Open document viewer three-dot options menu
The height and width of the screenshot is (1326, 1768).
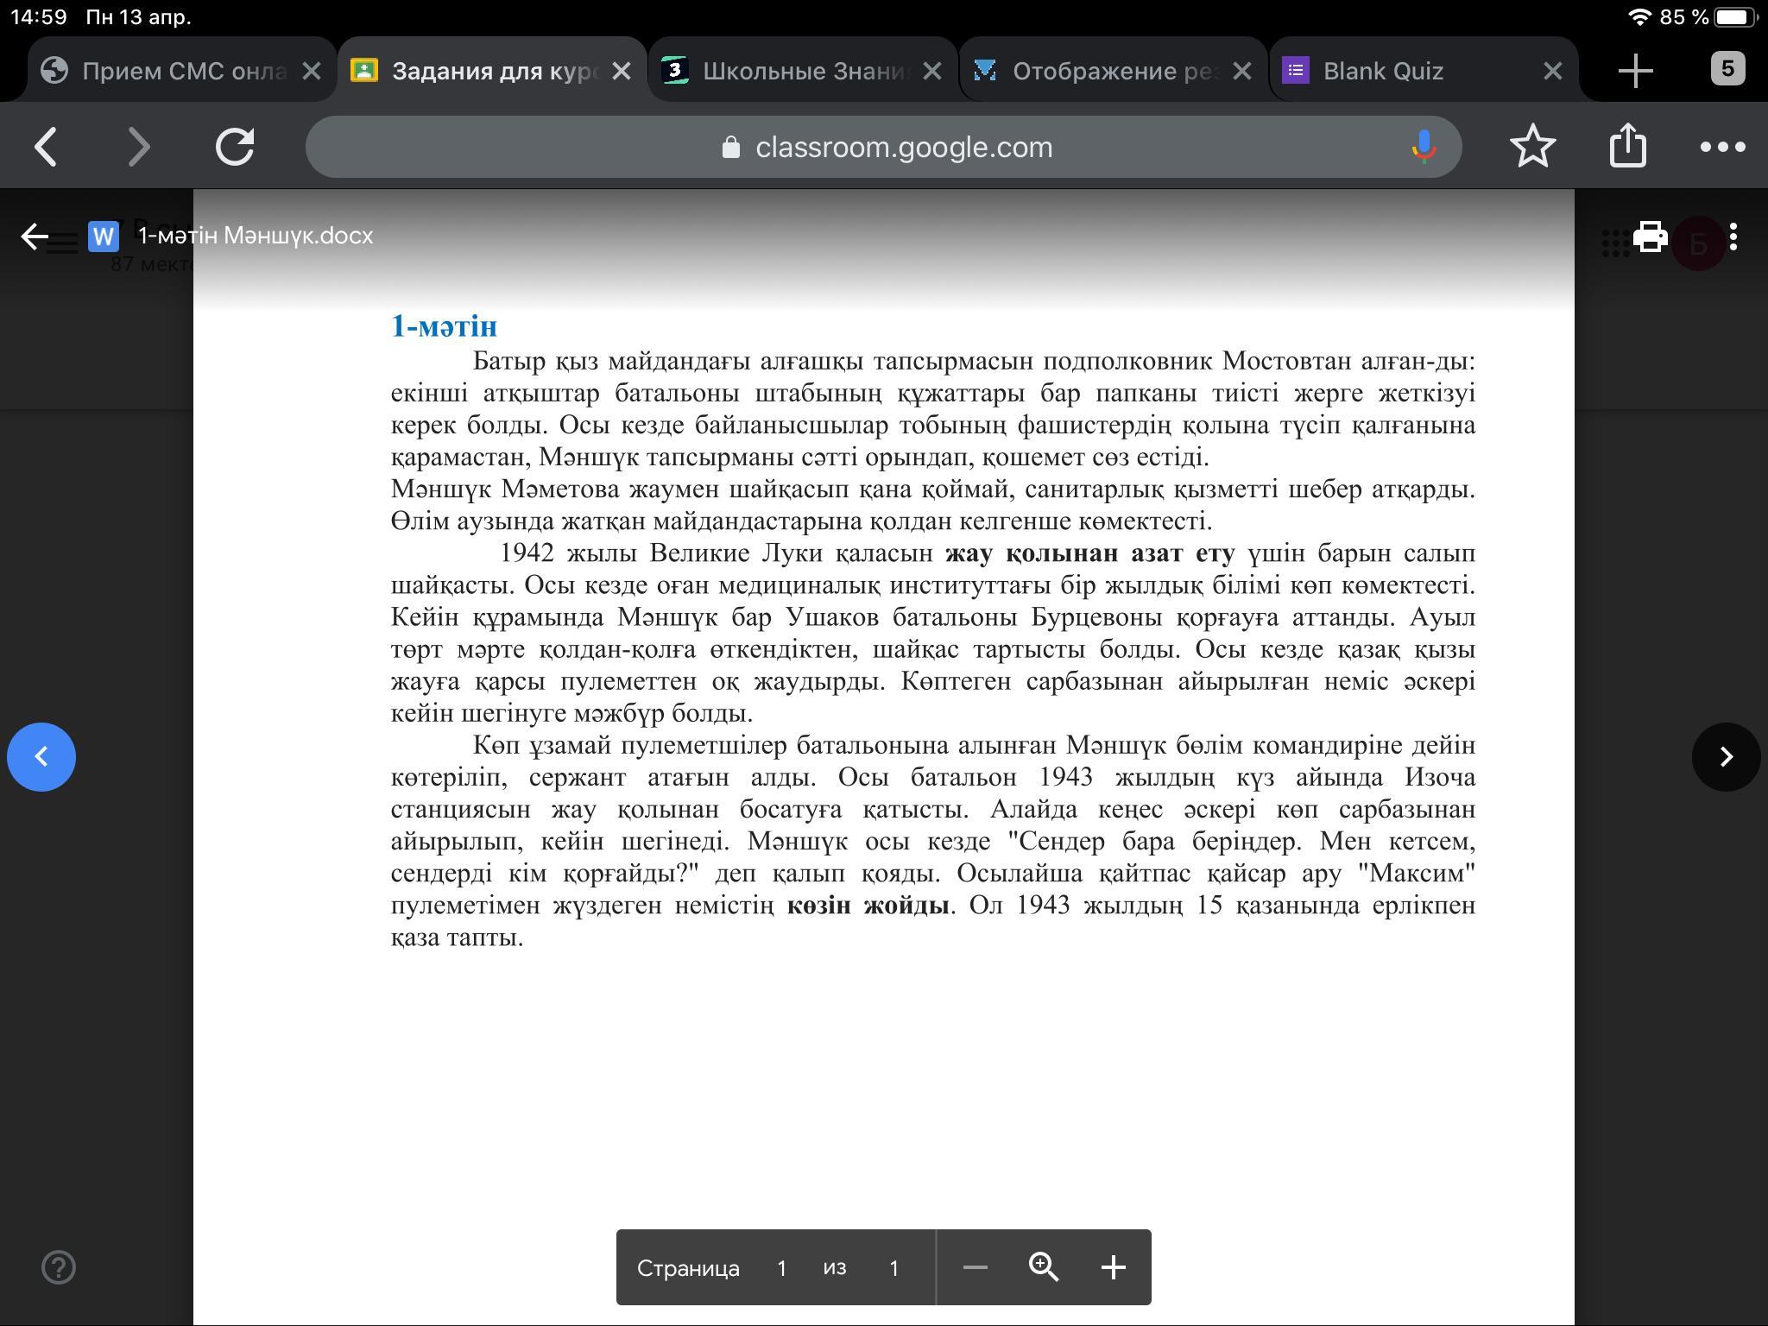tap(1733, 237)
